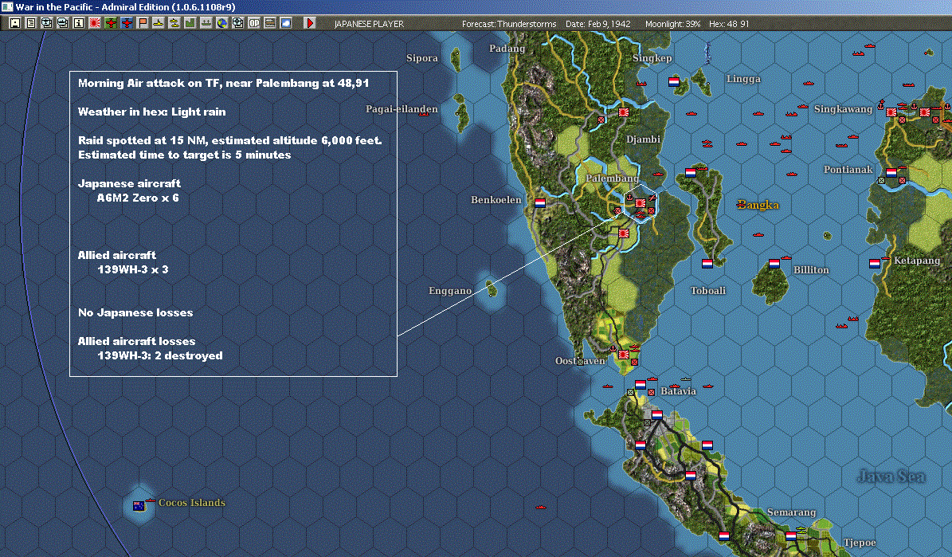Click the green land terrain toolbar icon
Image resolution: width=952 pixels, height=557 pixels.
(190, 23)
